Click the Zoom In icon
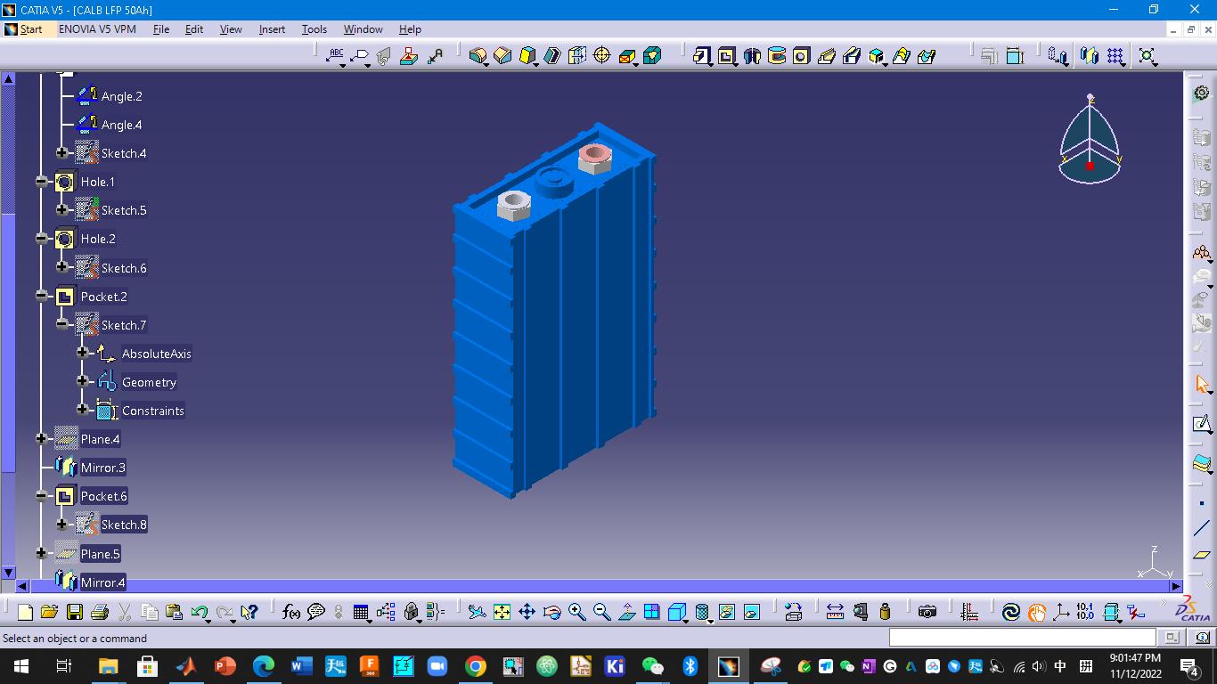Viewport: 1217px width, 684px height. click(576, 612)
